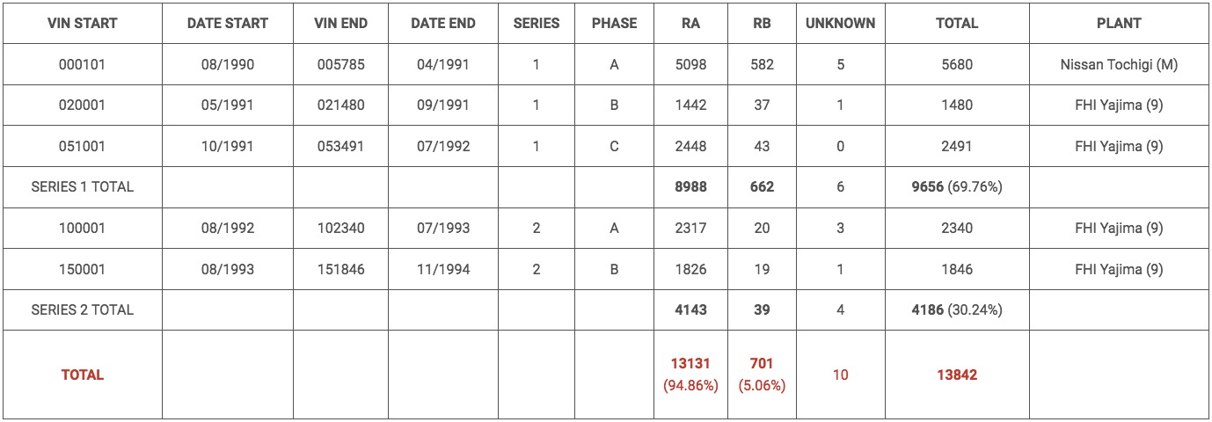Screen dimensions: 1212x422
Task: Click the 4186 (30.24%) total cell
Action: [956, 309]
